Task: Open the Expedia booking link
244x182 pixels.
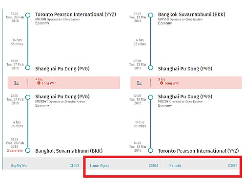Action: (x=175, y=165)
